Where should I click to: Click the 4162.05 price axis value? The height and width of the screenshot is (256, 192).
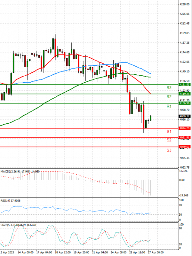185,62
